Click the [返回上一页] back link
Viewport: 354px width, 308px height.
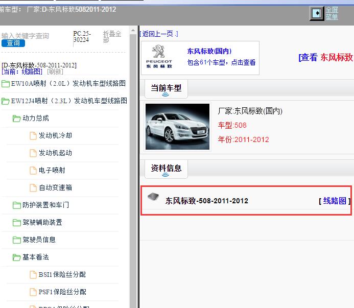coord(159,34)
